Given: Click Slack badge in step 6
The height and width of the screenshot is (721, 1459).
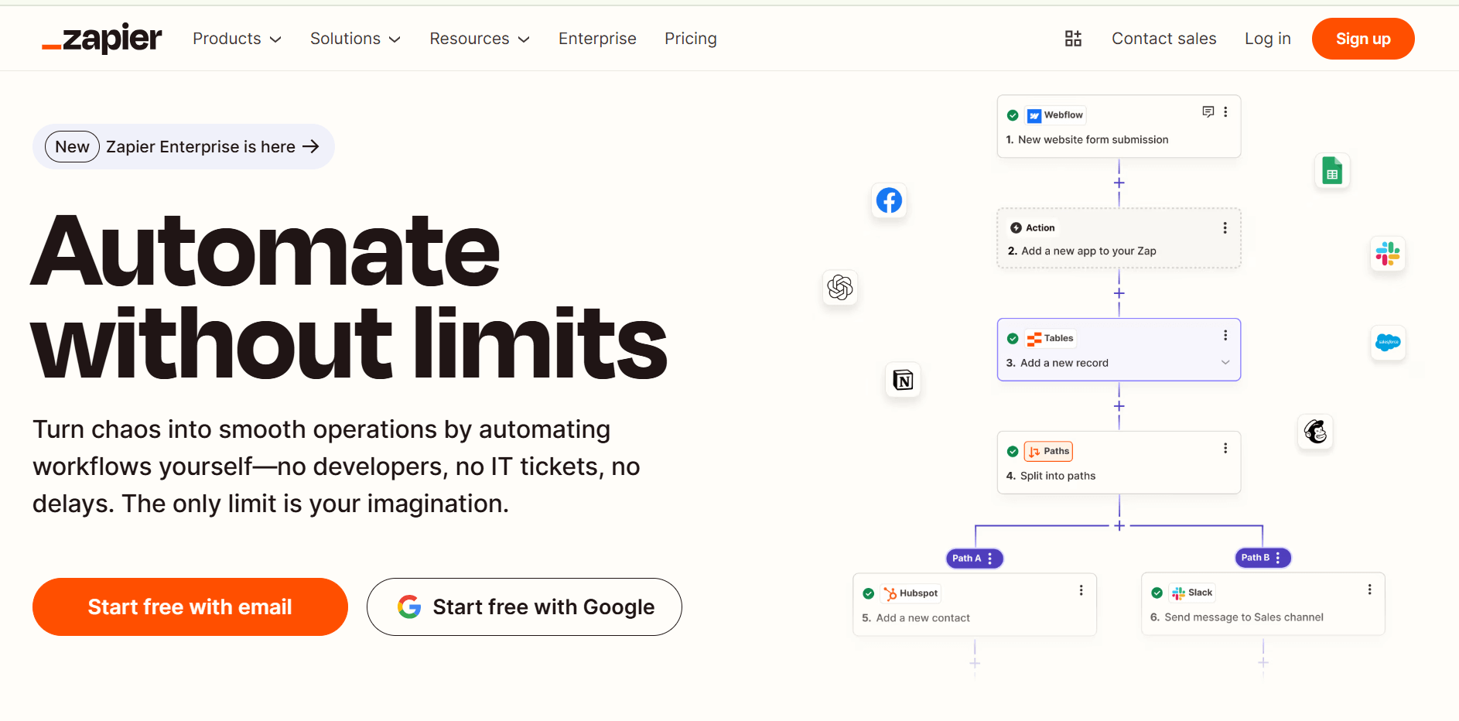Looking at the screenshot, I should click(1192, 593).
